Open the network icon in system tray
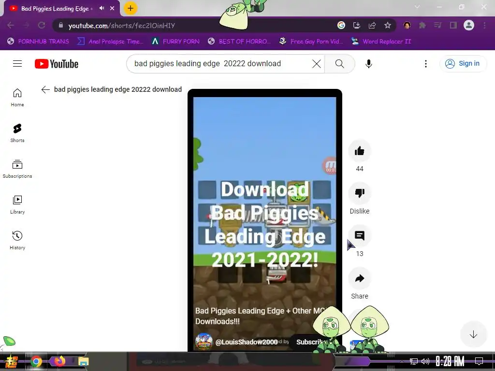Screen dimensions: 495x371 pos(414,361)
